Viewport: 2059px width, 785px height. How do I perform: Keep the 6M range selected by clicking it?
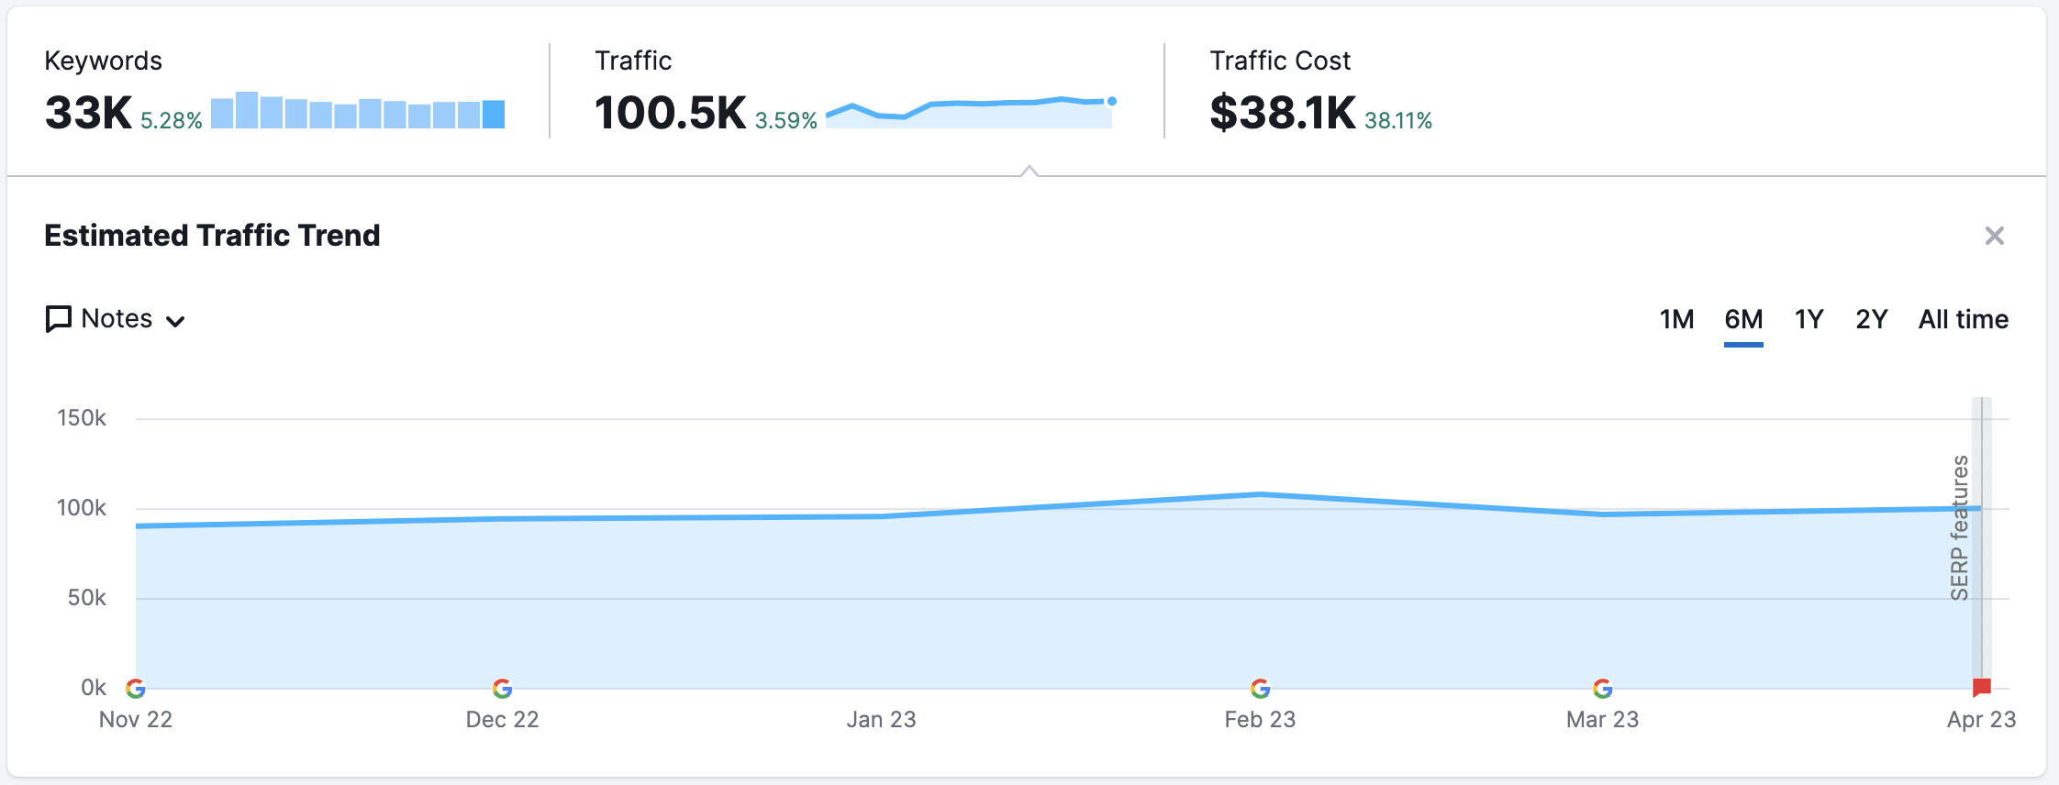coord(1744,319)
